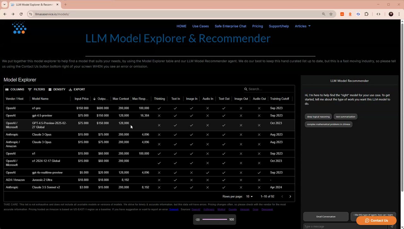Open the Mistral source link

click(x=221, y=209)
